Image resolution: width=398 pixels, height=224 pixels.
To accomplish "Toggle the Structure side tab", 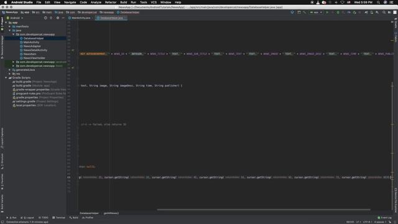I will click(2, 161).
